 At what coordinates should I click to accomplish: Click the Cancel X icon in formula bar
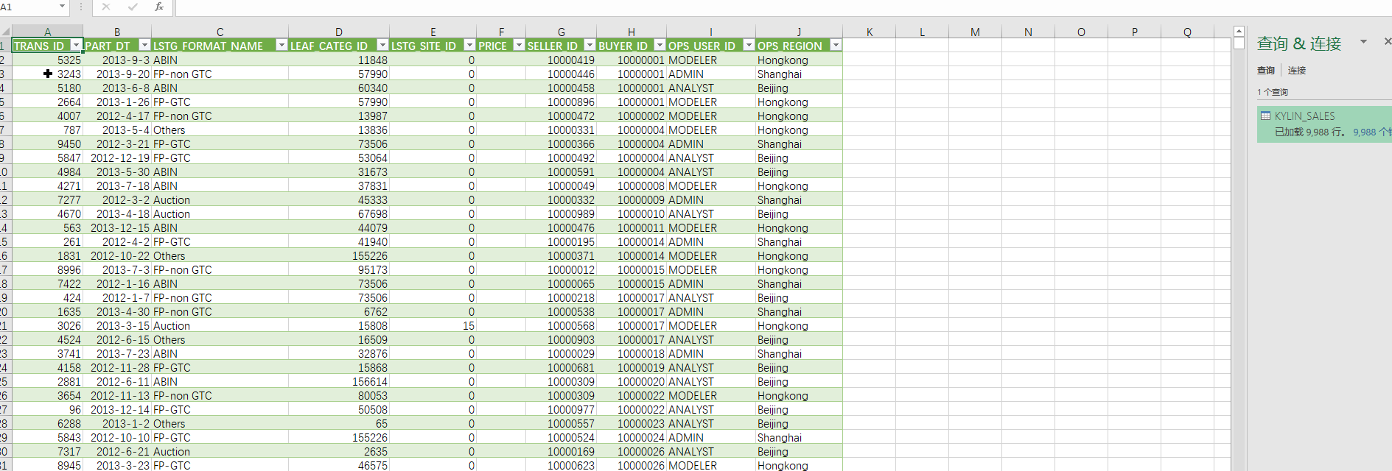(x=106, y=7)
